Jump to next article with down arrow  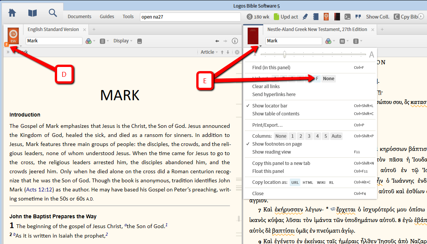tap(228, 52)
